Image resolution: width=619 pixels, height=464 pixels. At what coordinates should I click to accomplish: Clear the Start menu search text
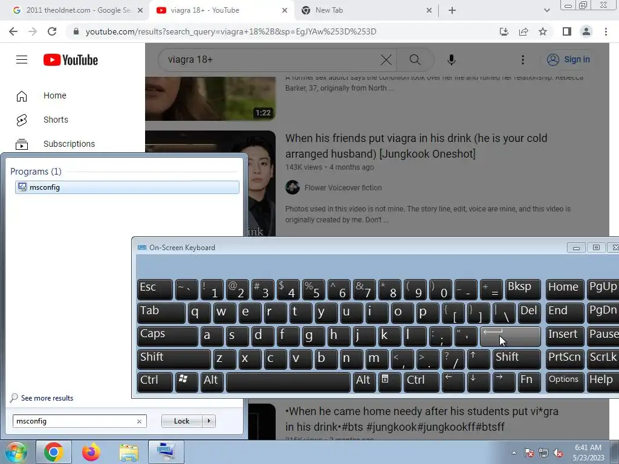(139, 421)
